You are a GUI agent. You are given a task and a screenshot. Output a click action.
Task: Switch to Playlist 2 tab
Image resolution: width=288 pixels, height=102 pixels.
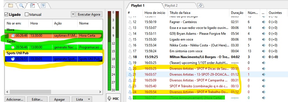click(x=171, y=6)
